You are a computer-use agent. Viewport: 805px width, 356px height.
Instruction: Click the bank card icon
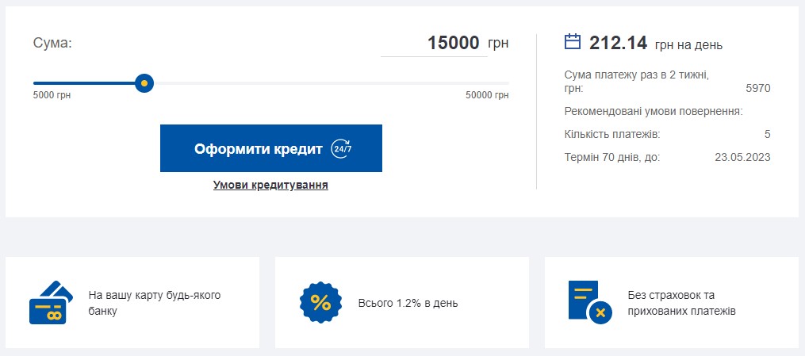51,303
